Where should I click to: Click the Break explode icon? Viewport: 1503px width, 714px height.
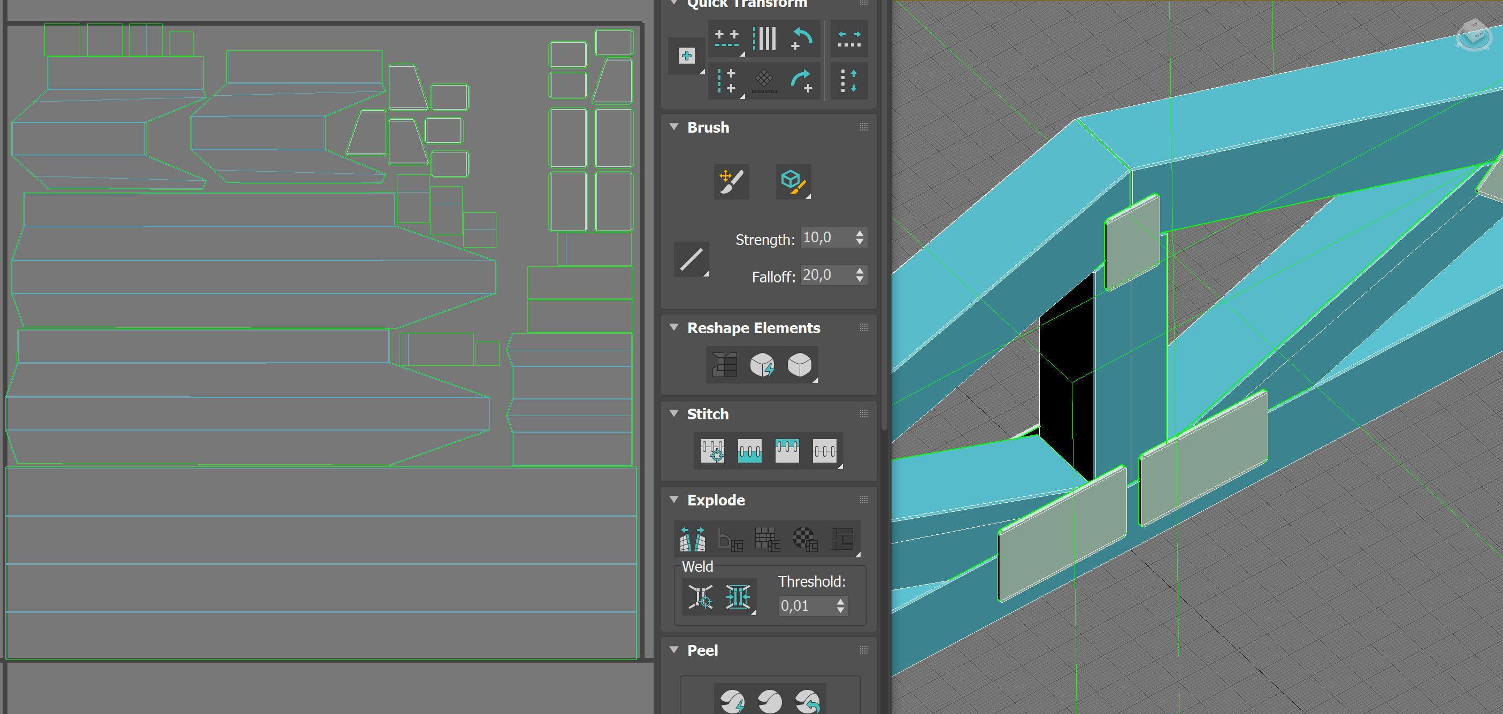(x=693, y=539)
